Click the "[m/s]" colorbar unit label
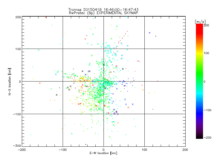This screenshot has width=218, height=163. click(x=200, y=22)
